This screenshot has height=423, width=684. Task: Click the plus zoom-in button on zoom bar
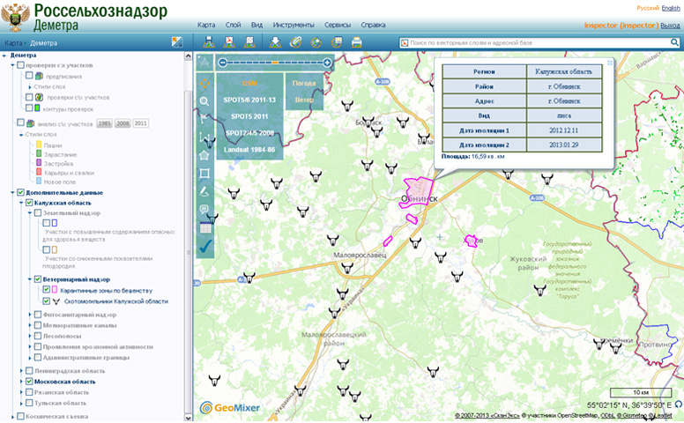[x=327, y=63]
